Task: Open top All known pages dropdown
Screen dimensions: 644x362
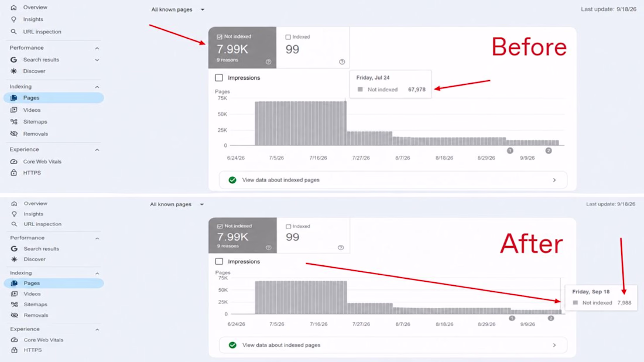Action: click(x=178, y=9)
